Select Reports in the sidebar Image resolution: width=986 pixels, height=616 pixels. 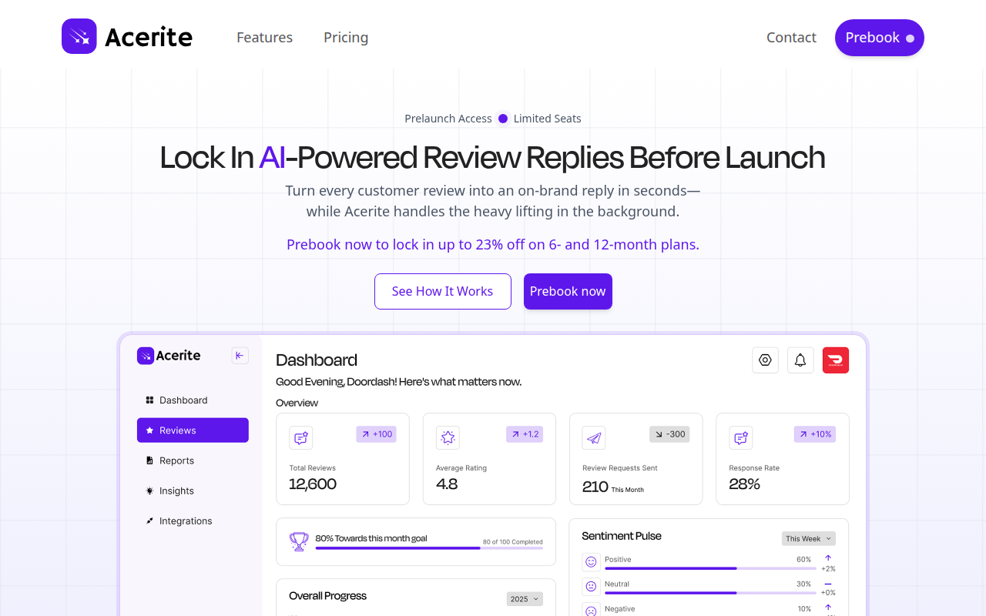[x=193, y=460]
